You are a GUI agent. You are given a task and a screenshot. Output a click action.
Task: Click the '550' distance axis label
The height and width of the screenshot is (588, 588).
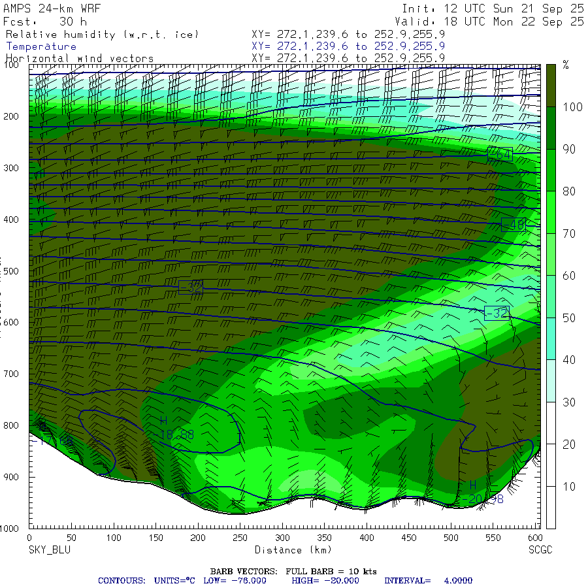click(493, 538)
